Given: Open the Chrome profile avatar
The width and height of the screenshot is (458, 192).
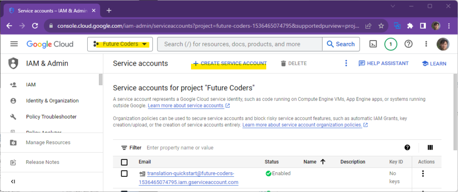Looking at the screenshot, I should coord(436,26).
